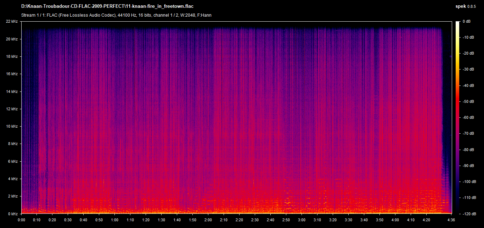Select the 4:36 end time marker
Screen dimensions: 484x228
[451, 220]
